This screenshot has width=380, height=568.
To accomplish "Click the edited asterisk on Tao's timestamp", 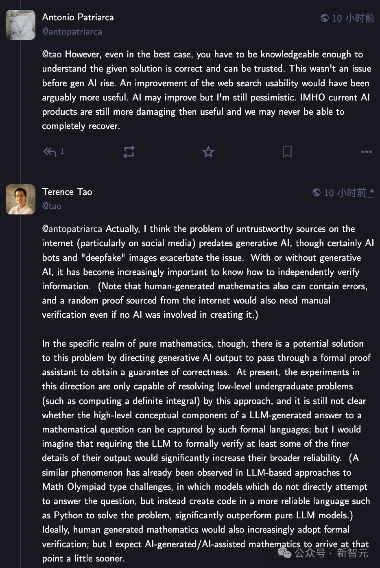I will point(371,192).
